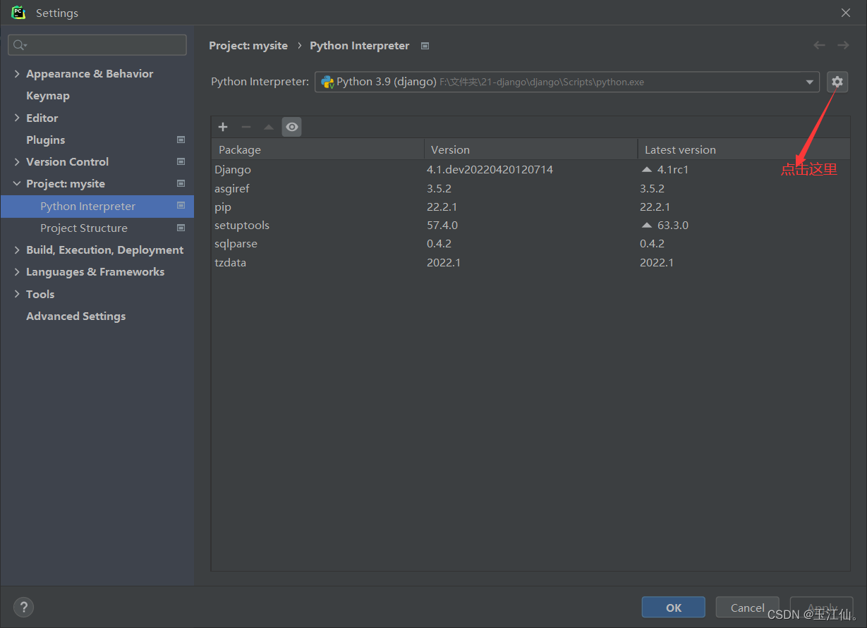Expand the Editor settings section

pos(17,118)
